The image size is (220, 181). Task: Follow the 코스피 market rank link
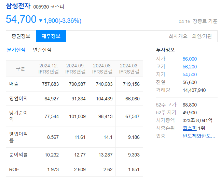click(x=190, y=128)
